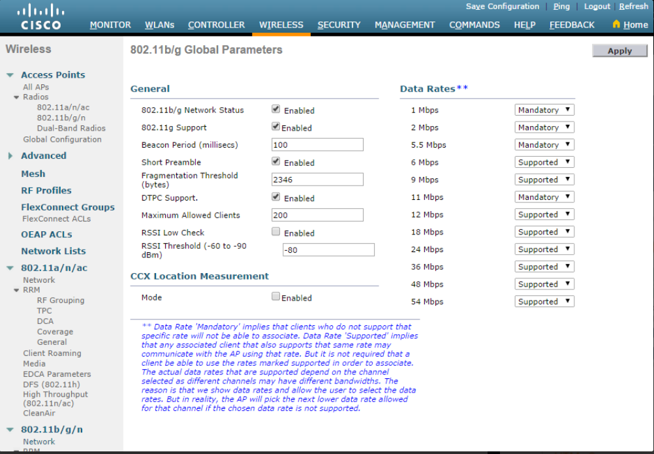Open the 12 Mbps data rate dropdown
The width and height of the screenshot is (654, 454).
point(544,214)
